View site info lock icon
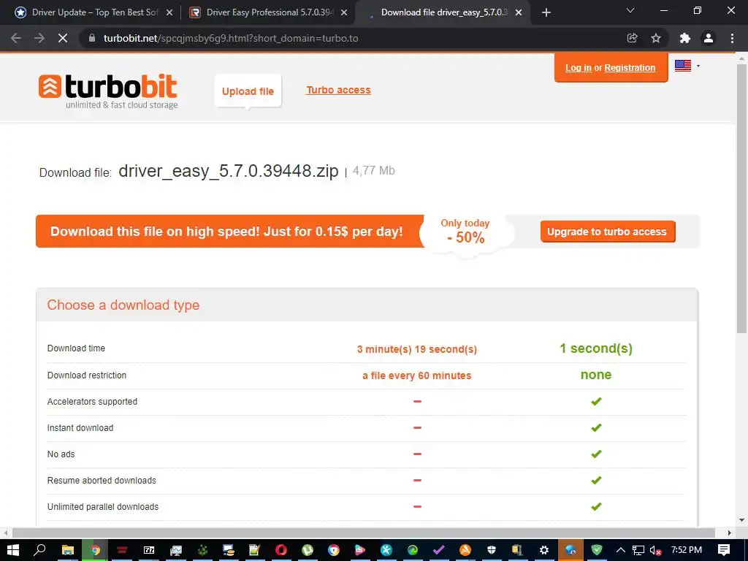The height and width of the screenshot is (561, 748). click(x=92, y=38)
